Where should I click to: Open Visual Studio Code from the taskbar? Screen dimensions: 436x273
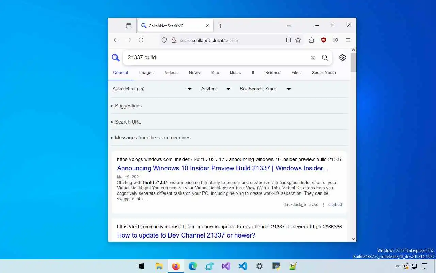point(243,266)
